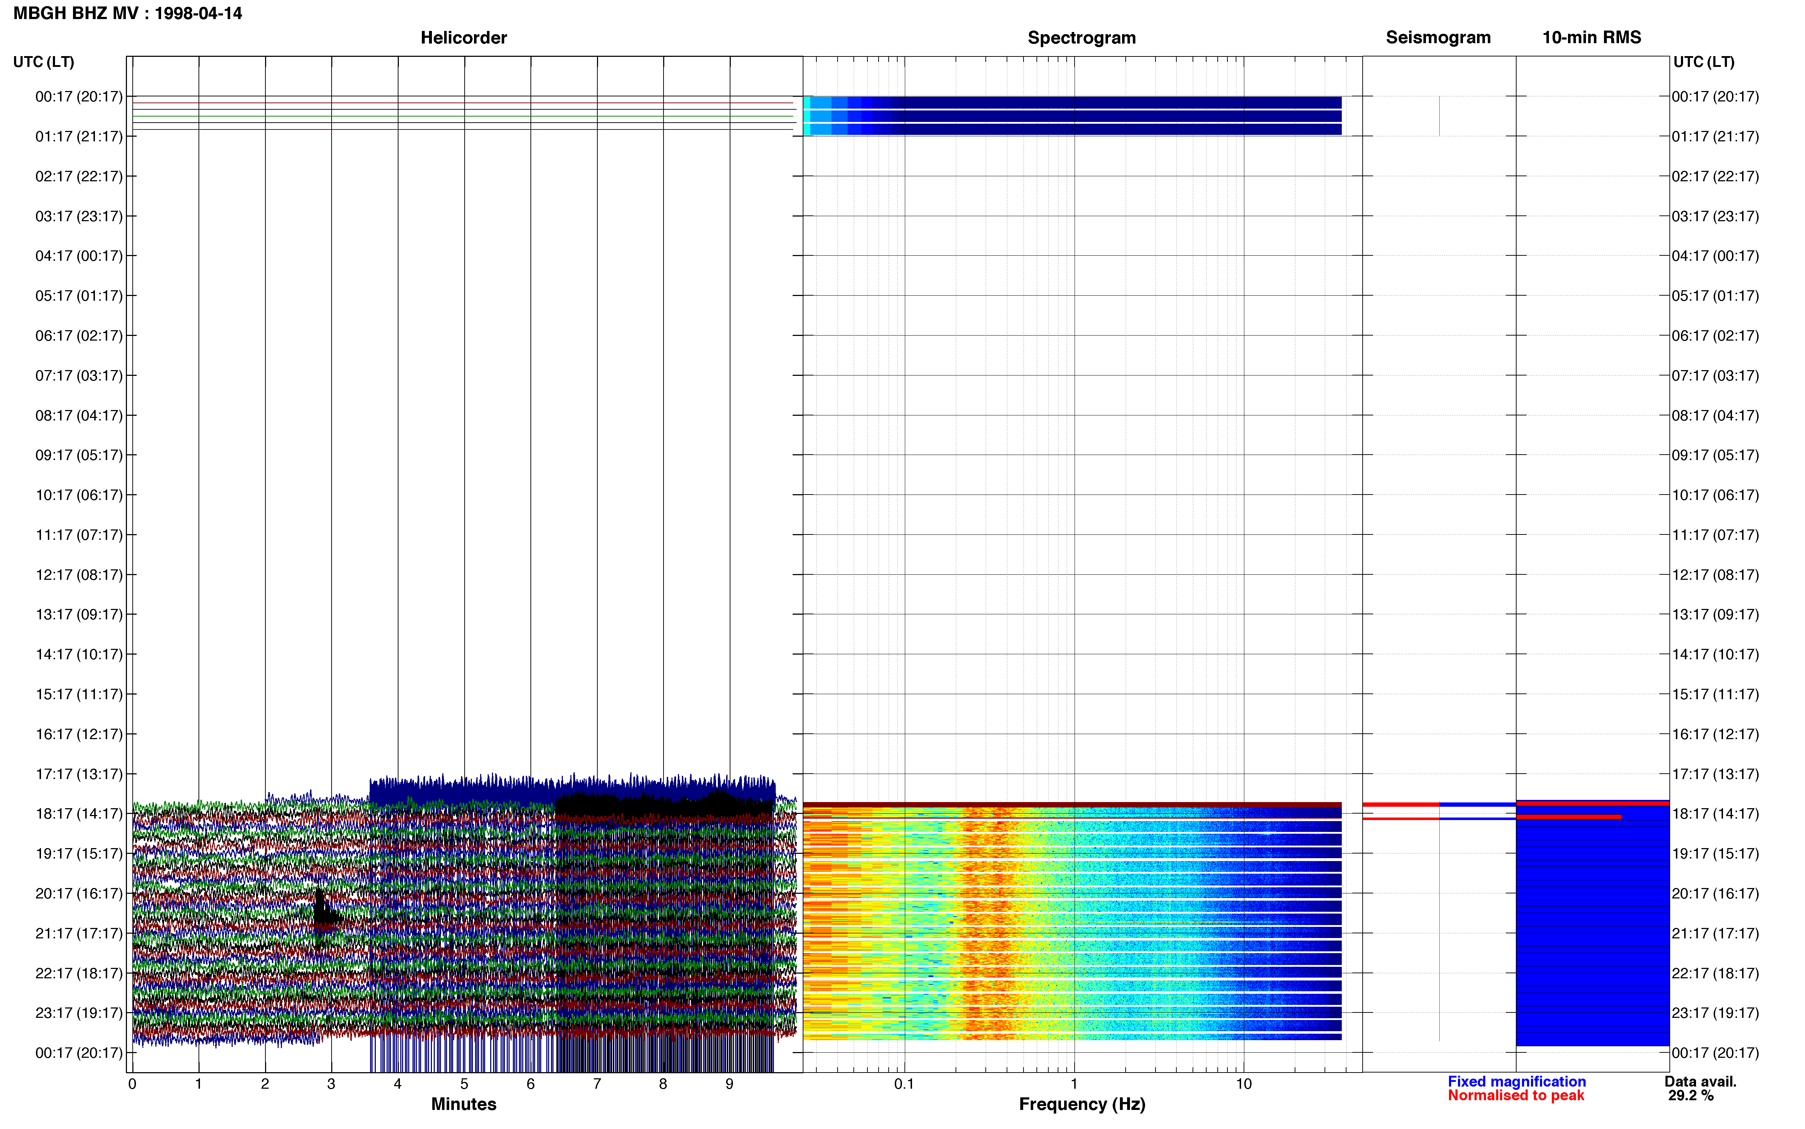Click the 'UTC (LT)' label above left axis
Image resolution: width=1805 pixels, height=1129 pixels.
tap(43, 62)
